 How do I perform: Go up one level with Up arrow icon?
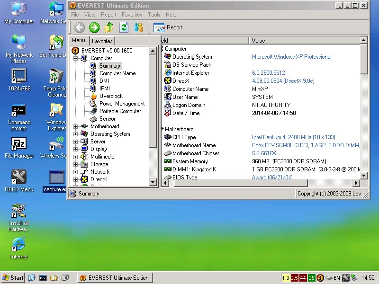[x=109, y=27]
